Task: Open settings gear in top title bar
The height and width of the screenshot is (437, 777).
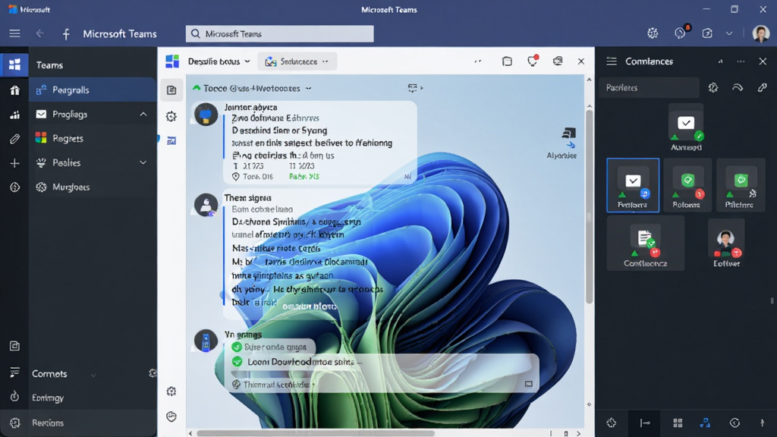Action: 653,33
